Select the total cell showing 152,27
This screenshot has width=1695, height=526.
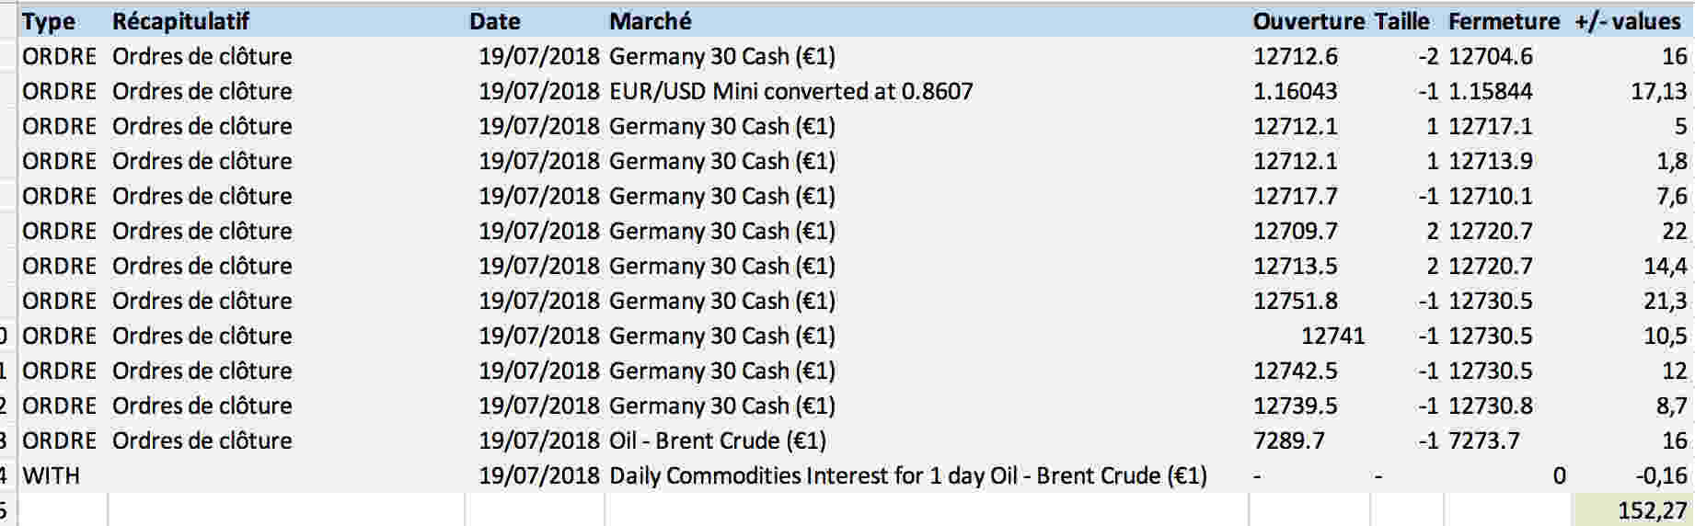point(1653,510)
